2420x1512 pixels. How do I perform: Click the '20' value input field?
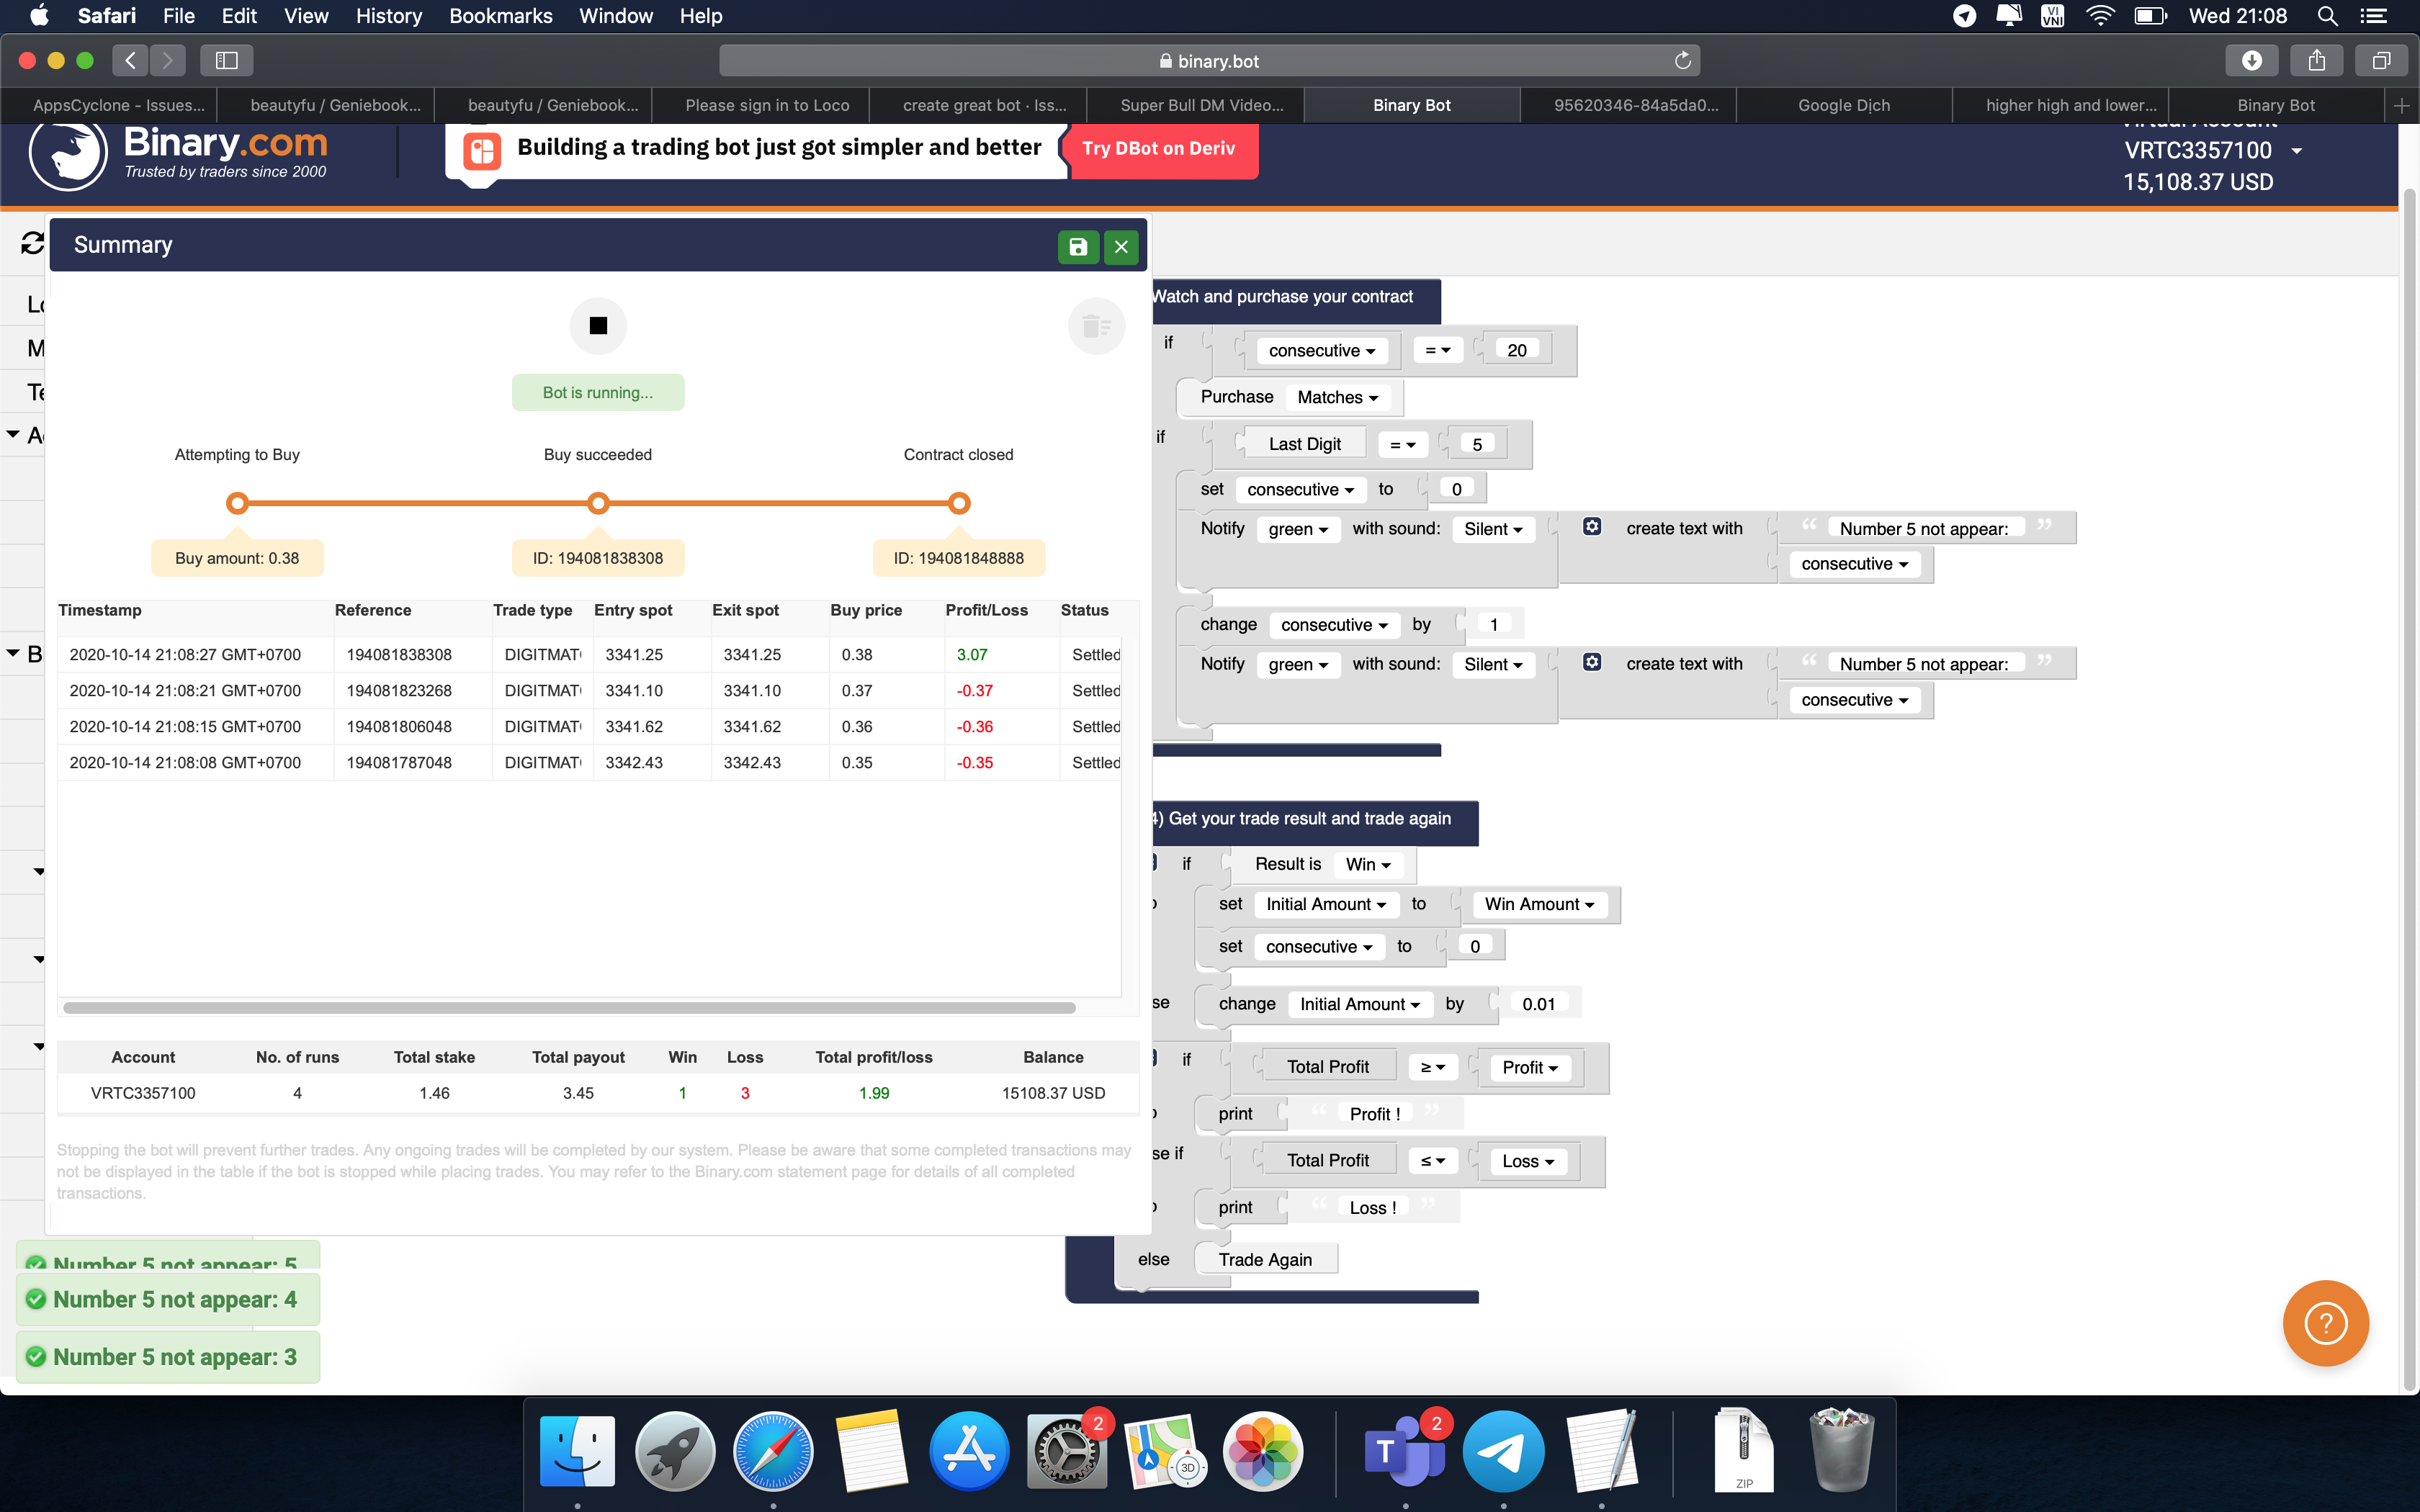(1516, 349)
